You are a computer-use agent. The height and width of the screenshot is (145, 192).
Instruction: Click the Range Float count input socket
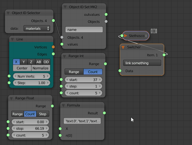[8, 135]
